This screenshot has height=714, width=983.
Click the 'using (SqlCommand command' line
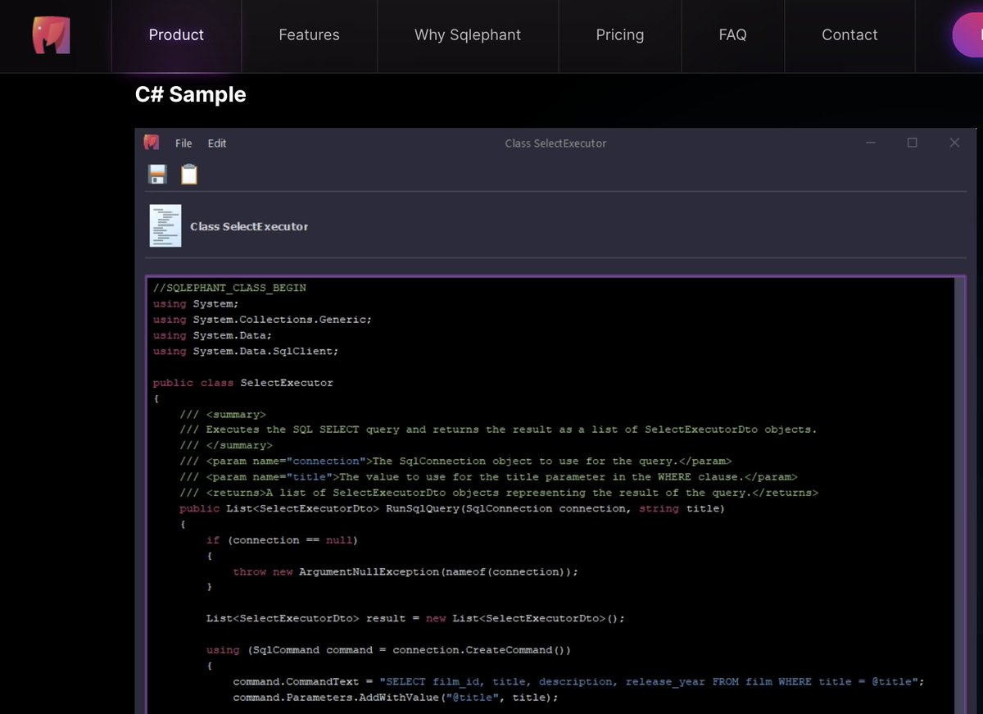click(388, 650)
